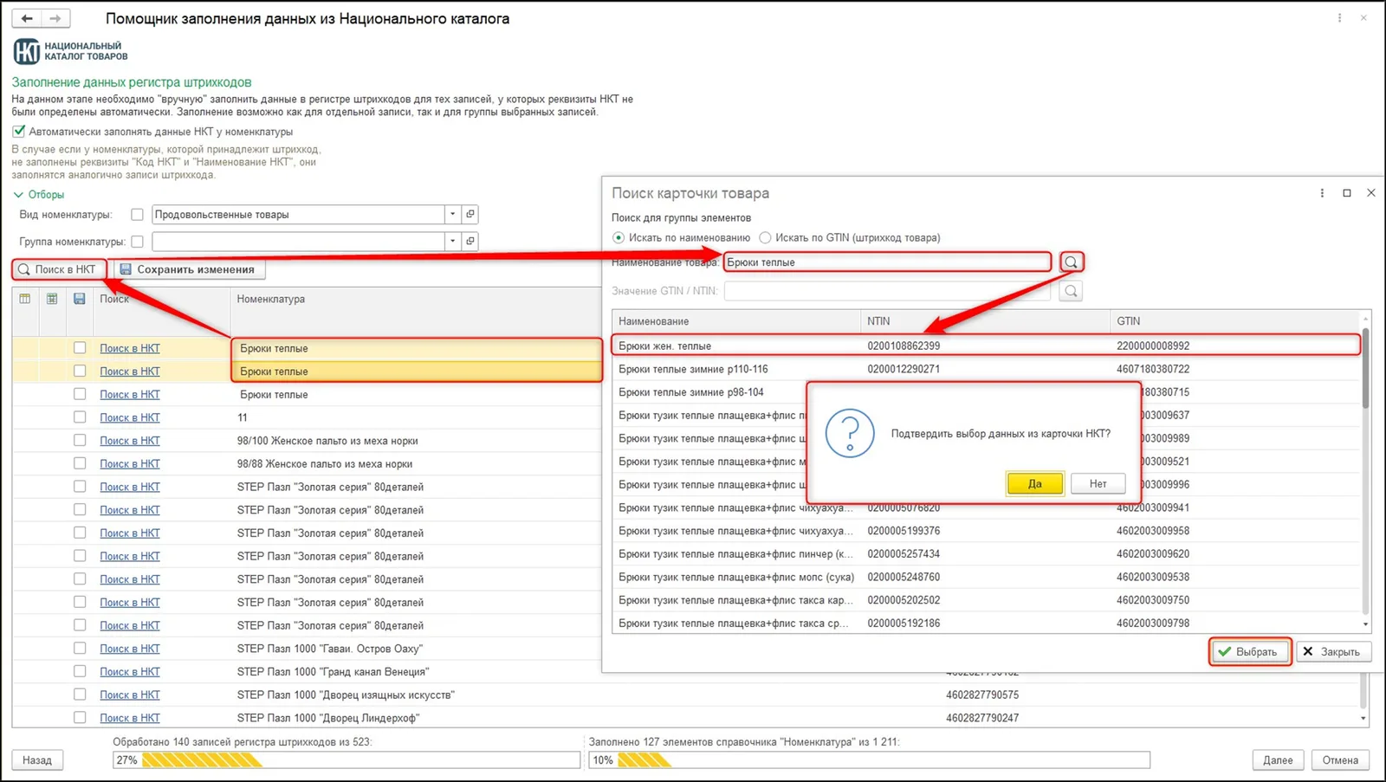Viewport: 1386px width, 782px height.
Task: Open the Группа номенклатуры value in a new form
Action: [470, 241]
